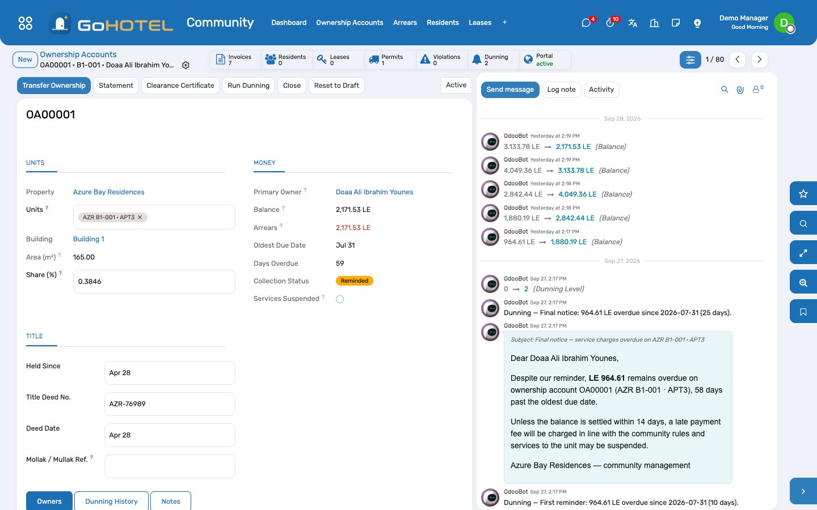The width and height of the screenshot is (817, 510).
Task: Open Portal active smart button
Action: pyautogui.click(x=545, y=59)
